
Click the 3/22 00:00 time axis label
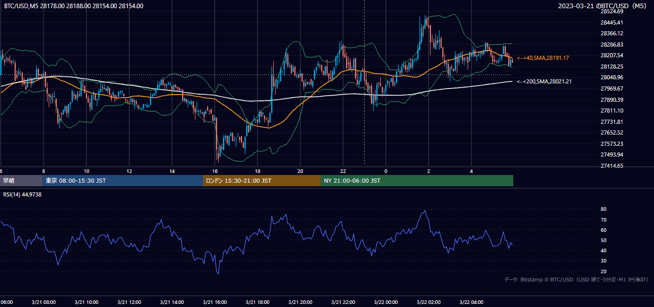click(x=386, y=302)
